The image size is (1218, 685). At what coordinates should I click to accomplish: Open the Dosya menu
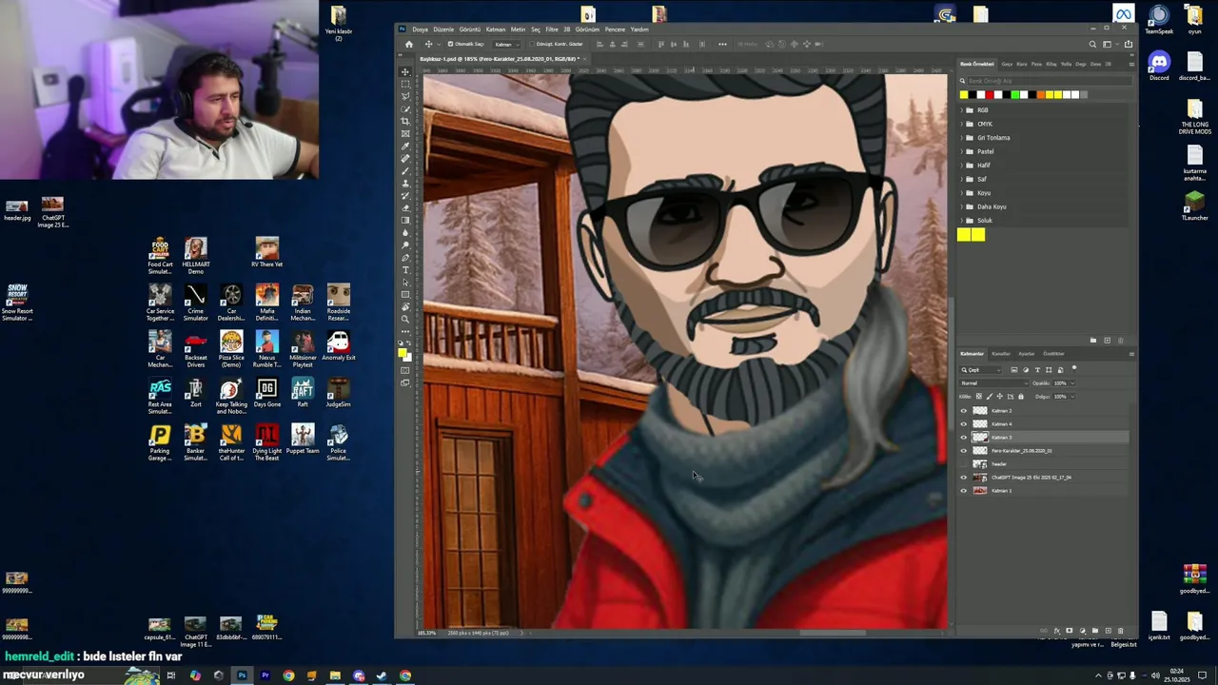click(x=420, y=29)
